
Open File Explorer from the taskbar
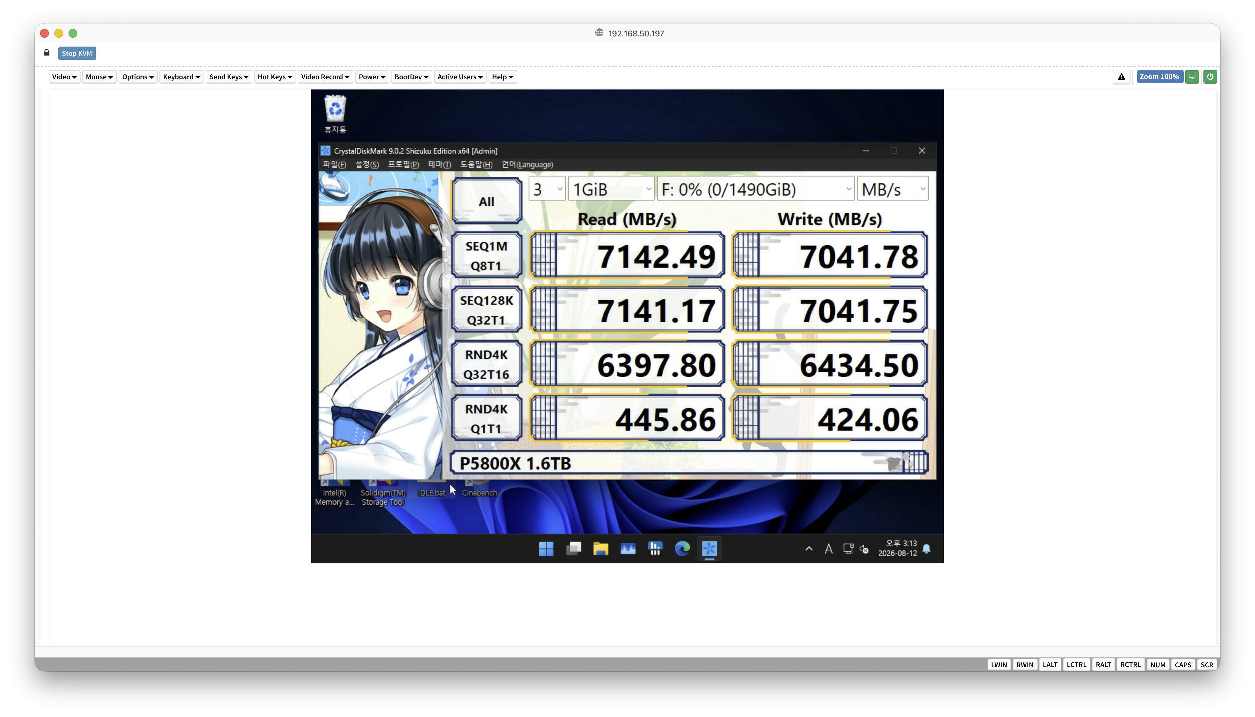[x=600, y=549]
